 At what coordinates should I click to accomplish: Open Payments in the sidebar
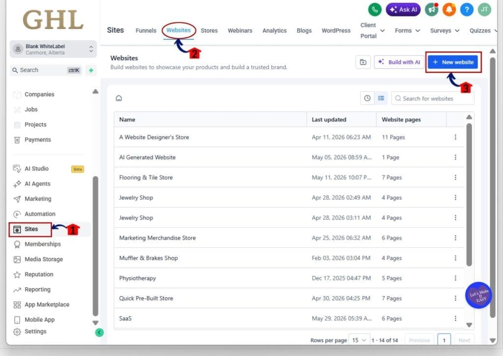click(38, 139)
